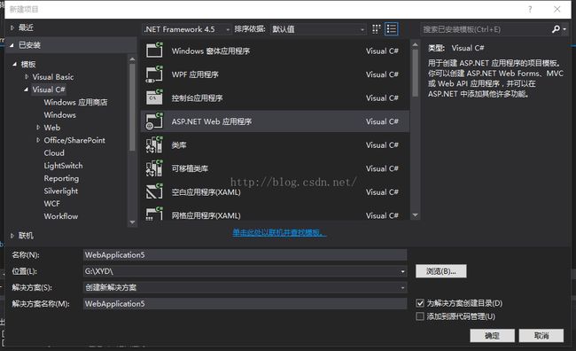
Task: Select the LightSwitch tree item
Action: click(x=63, y=166)
